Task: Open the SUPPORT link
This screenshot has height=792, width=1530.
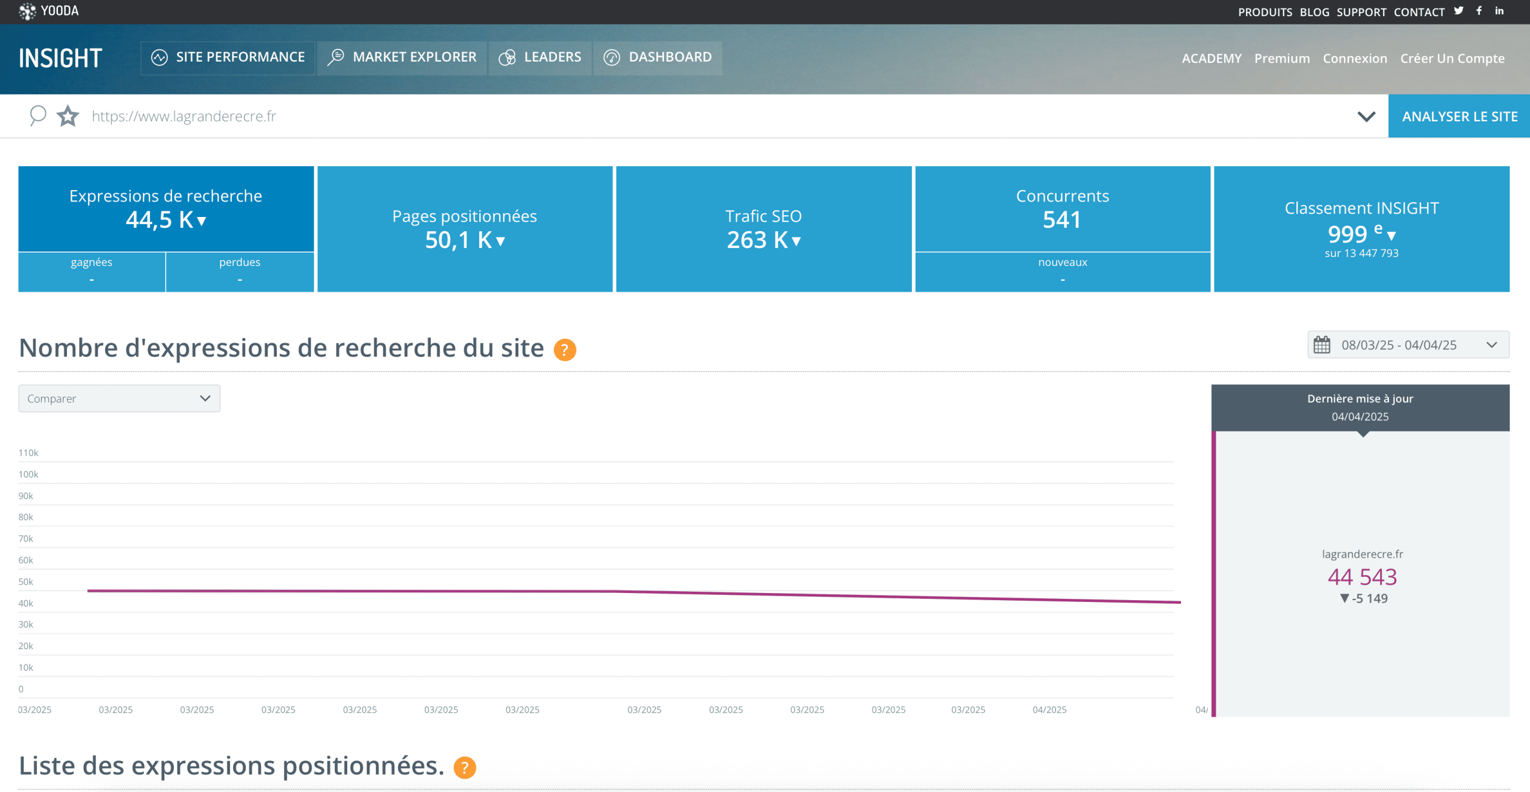Action: pos(1361,12)
